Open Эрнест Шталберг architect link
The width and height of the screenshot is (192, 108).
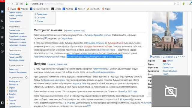coord(170,71)
